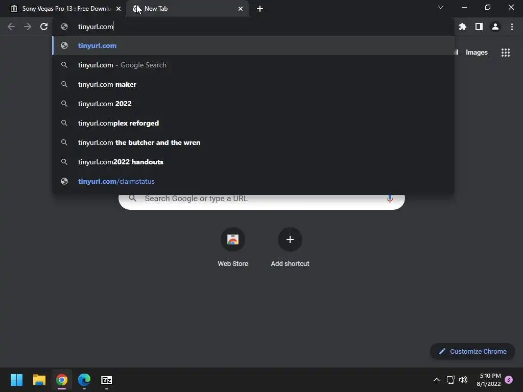Start voice search with microphone
Image resolution: width=523 pixels, height=392 pixels.
point(390,199)
